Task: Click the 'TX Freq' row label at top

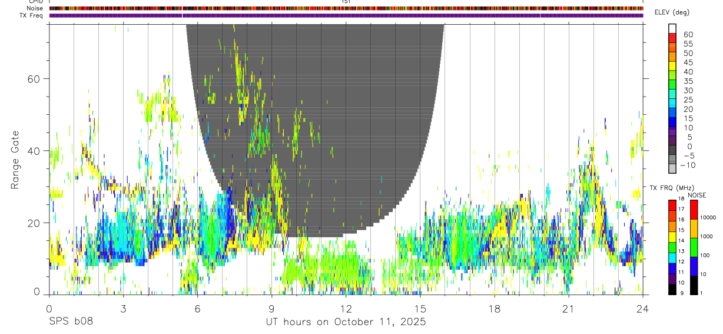Action: point(32,15)
